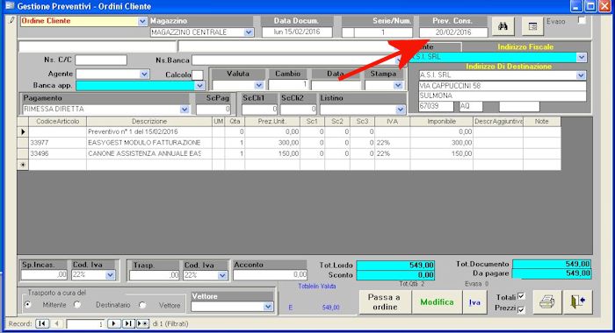Image resolution: width=615 pixels, height=333 pixels.
Task: Toggle the Totali checkbox
Action: coord(521,296)
